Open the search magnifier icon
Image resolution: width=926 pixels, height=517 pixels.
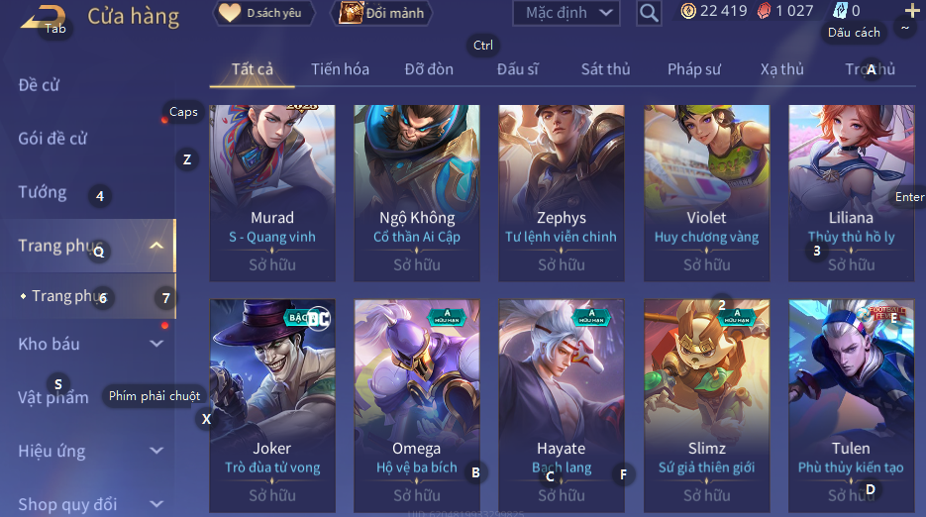pyautogui.click(x=649, y=13)
